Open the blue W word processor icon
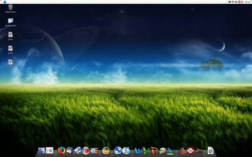 tap(138, 151)
